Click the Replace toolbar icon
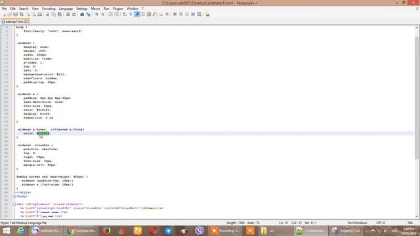420x236 pixels. point(88,14)
